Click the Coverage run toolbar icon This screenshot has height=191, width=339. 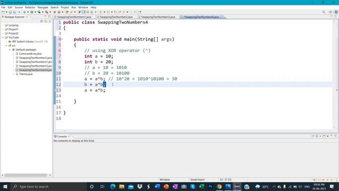[39, 12]
